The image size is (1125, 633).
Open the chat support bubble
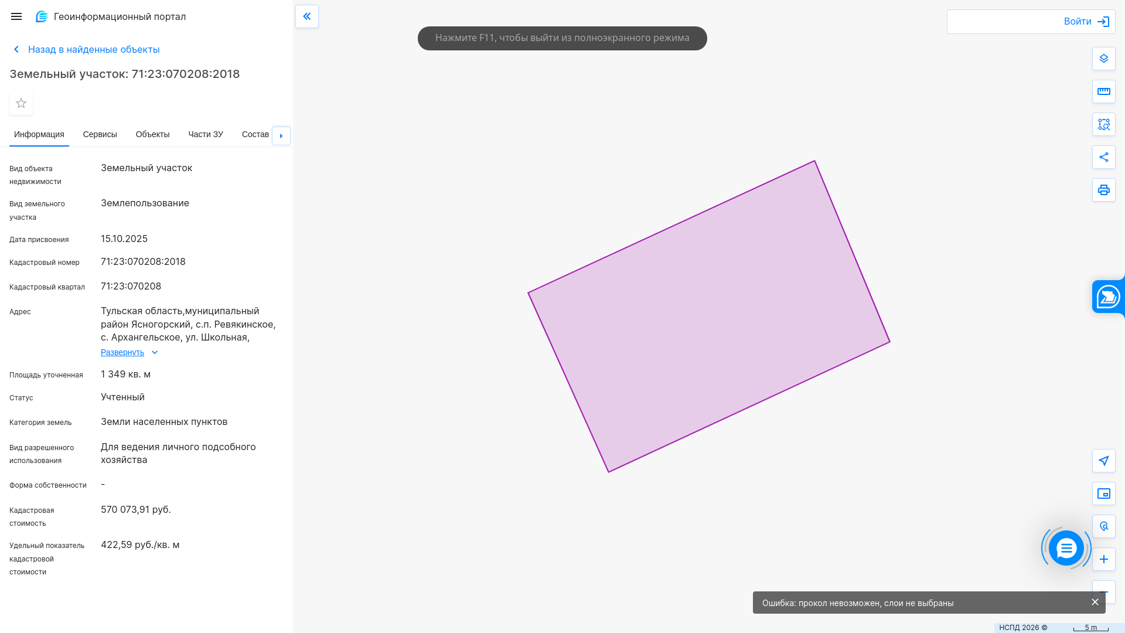tap(1066, 548)
